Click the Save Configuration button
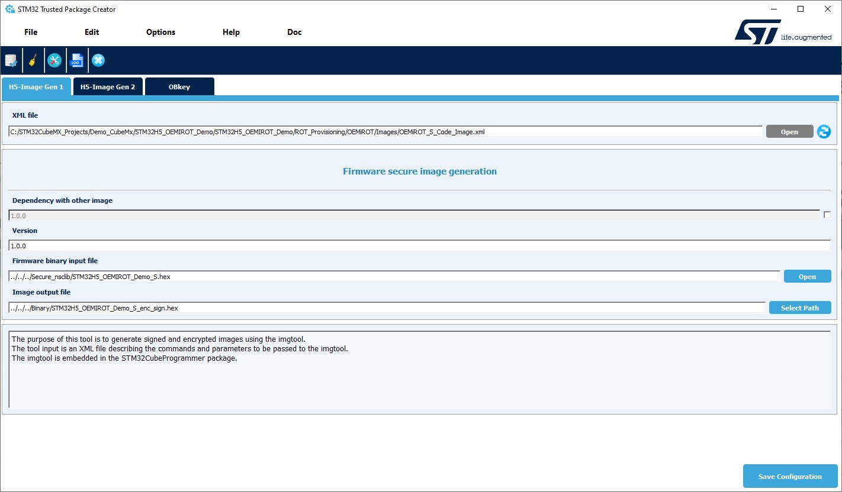842x492 pixels. (790, 477)
